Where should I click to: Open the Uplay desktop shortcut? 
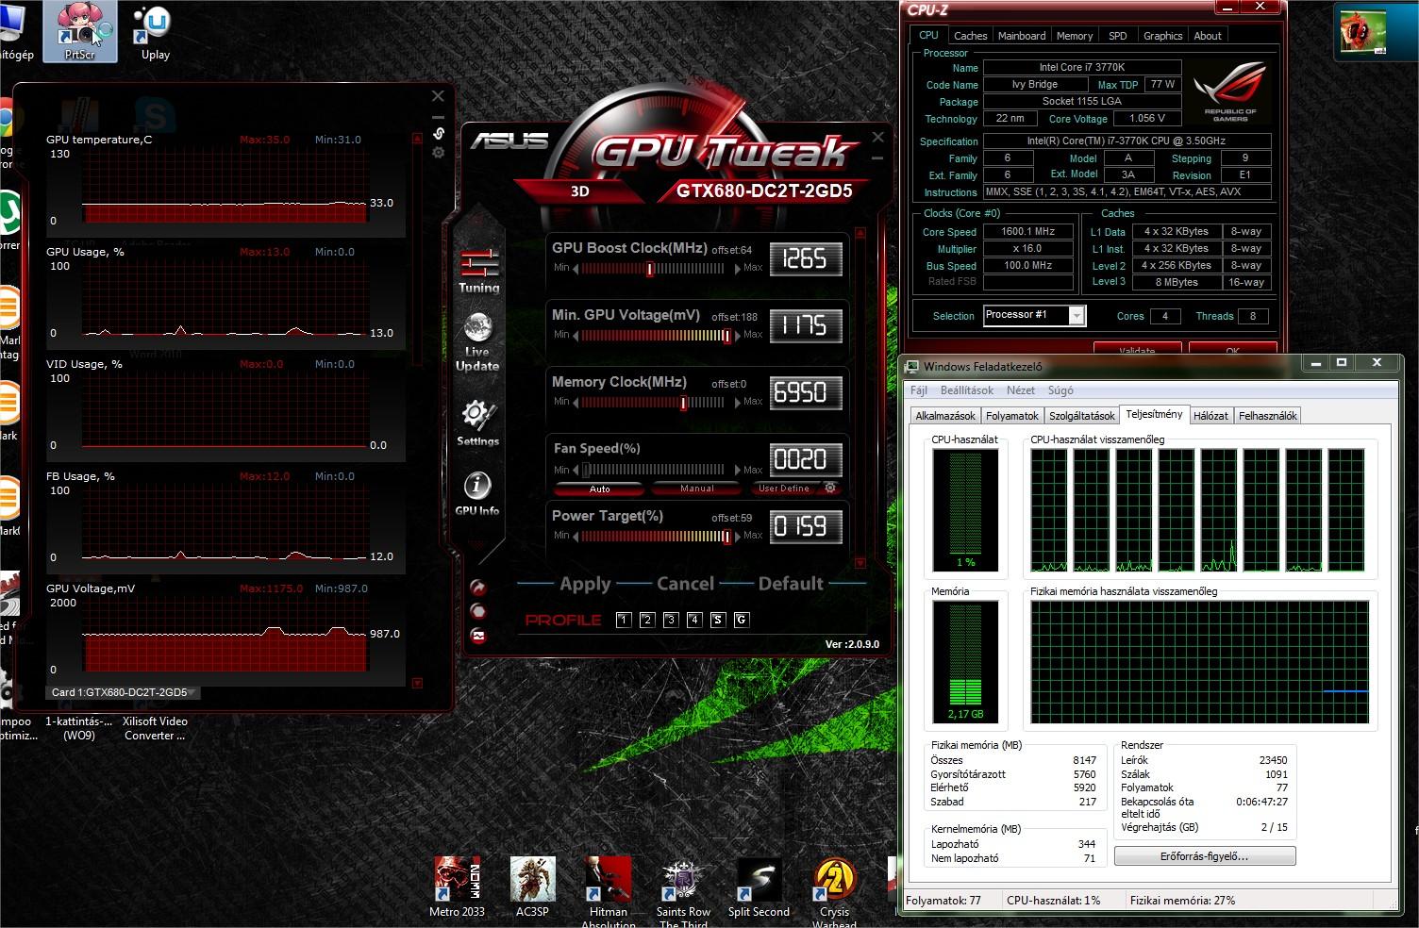click(156, 33)
